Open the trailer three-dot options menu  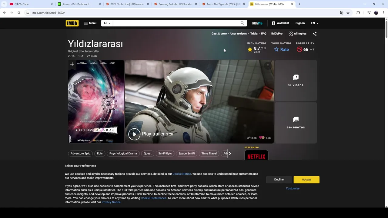coord(268,66)
